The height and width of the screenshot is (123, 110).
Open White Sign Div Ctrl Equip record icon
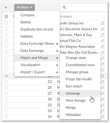102,52
